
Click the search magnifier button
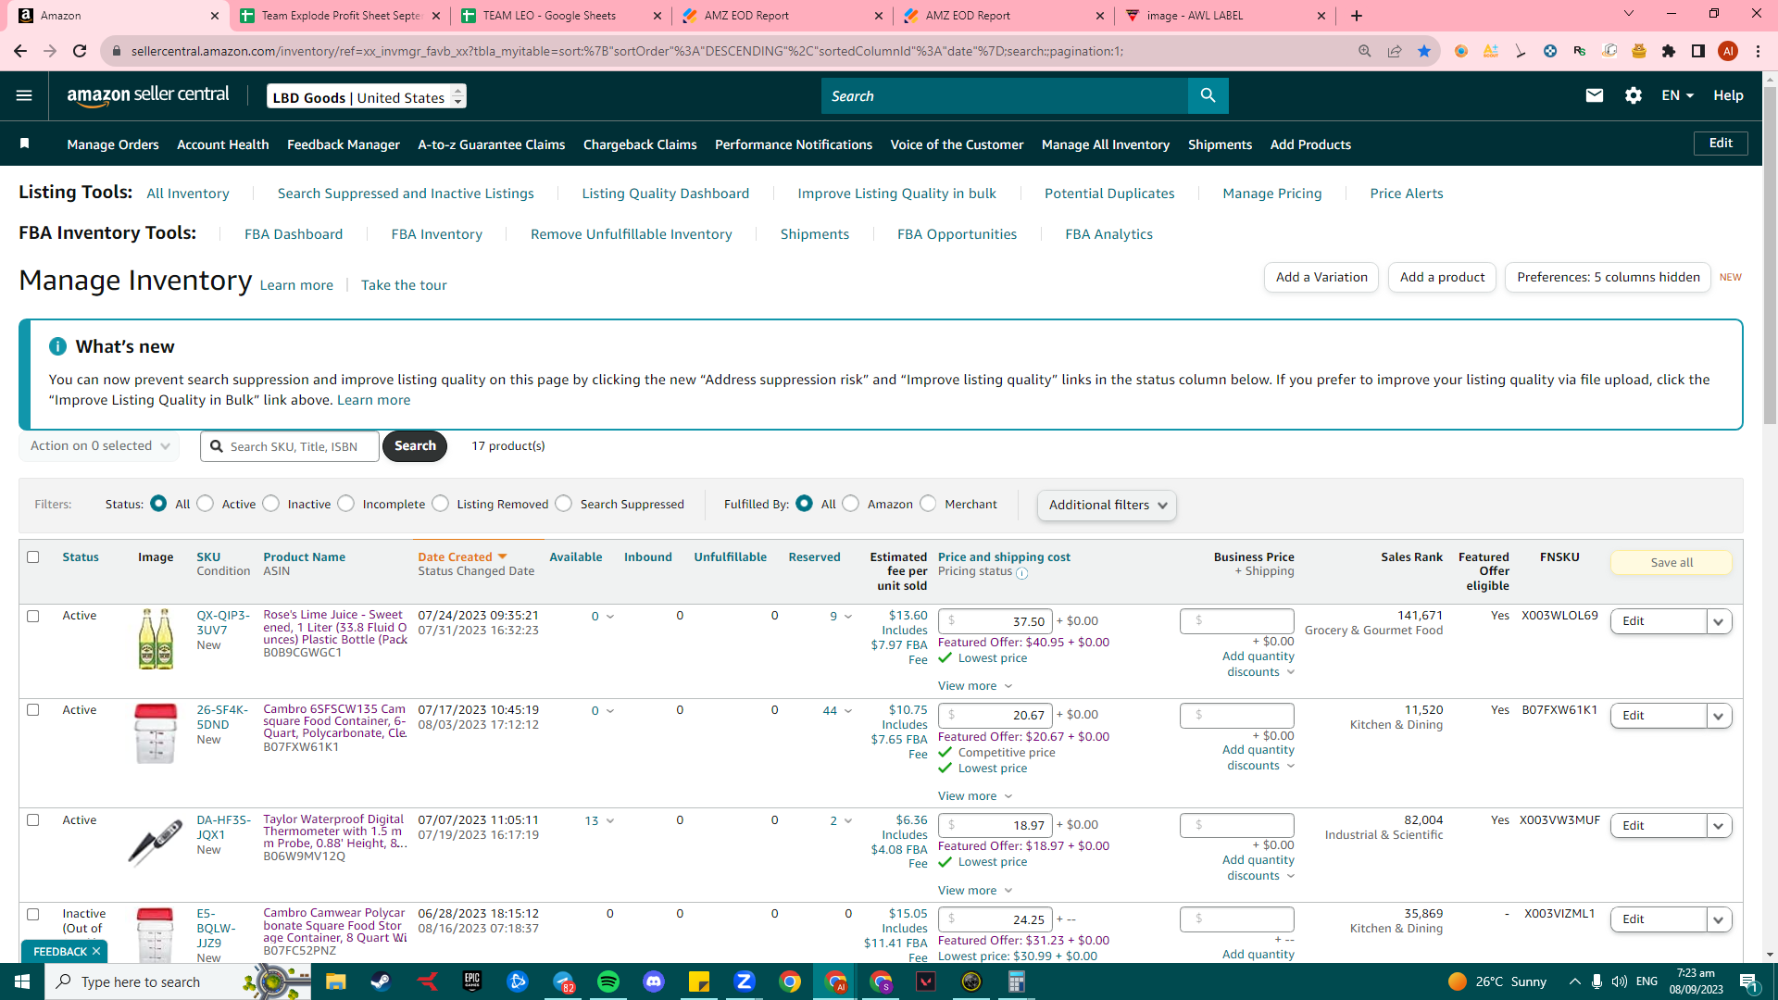tap(1208, 95)
